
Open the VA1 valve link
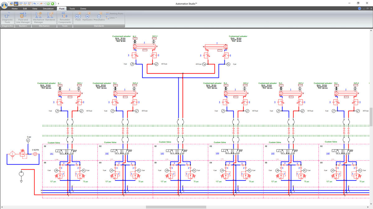(52, 153)
